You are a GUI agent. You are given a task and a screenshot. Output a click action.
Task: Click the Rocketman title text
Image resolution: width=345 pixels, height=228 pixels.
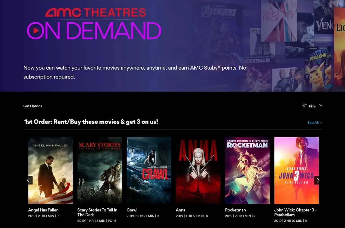(235, 210)
